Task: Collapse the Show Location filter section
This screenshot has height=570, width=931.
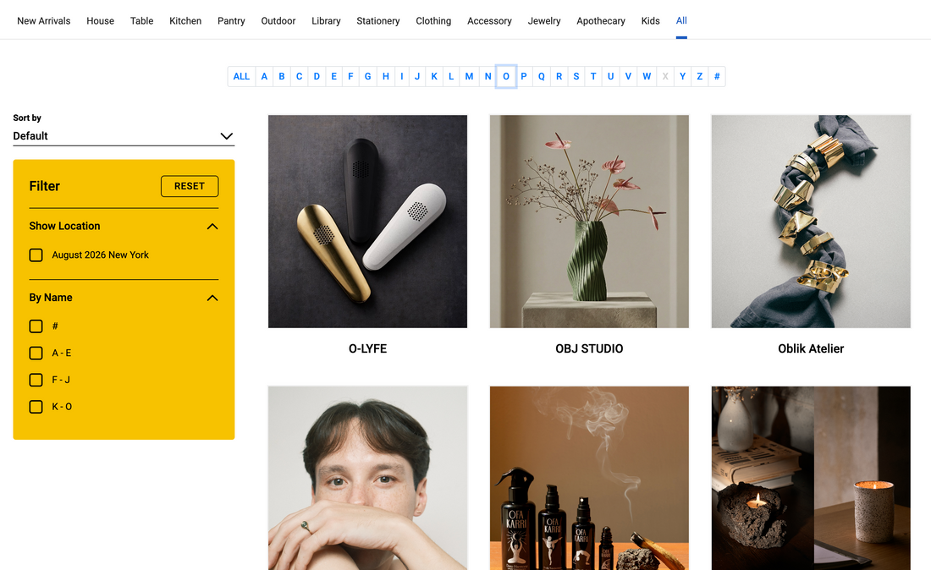Action: [x=212, y=227]
